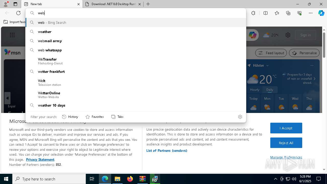Switch weather forecast to Daily

270,90
